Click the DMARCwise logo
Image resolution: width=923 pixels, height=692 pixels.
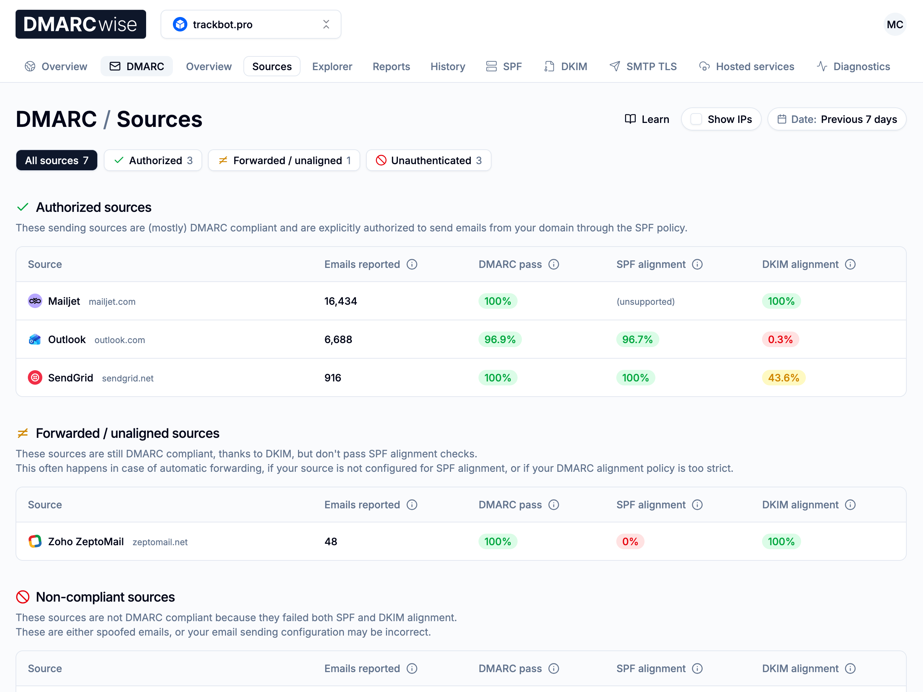click(x=81, y=24)
